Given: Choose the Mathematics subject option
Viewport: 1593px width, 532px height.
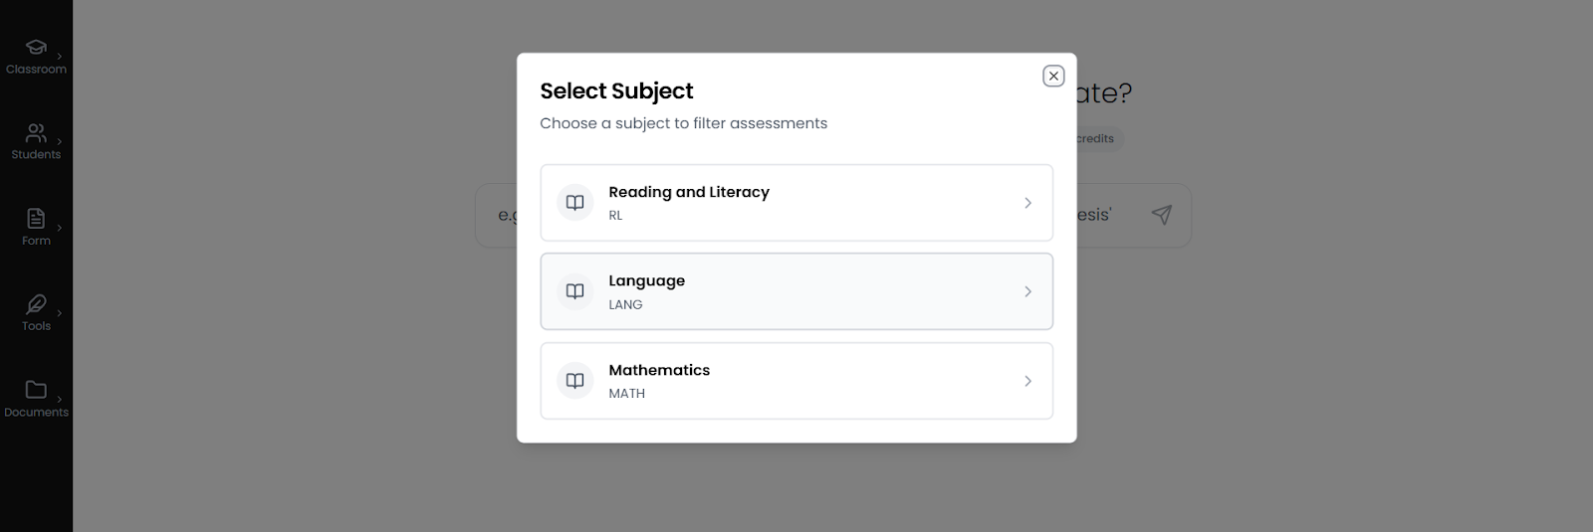Looking at the screenshot, I should pos(659,370).
